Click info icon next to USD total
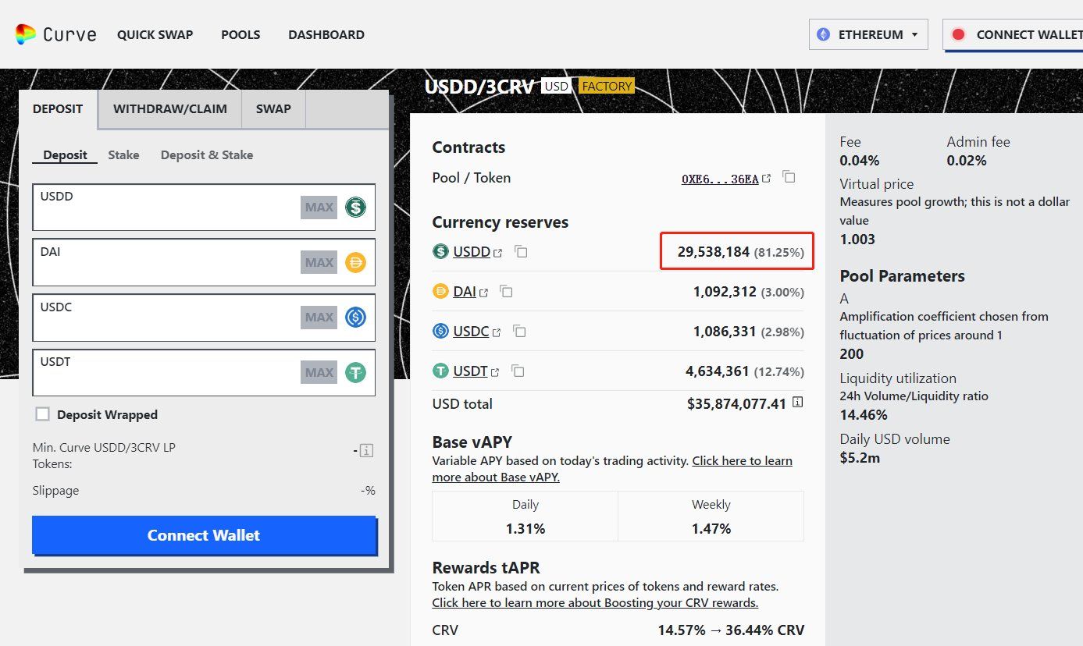This screenshot has width=1083, height=646. [797, 403]
